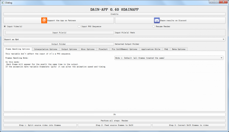Open the Fix OutOfMemory Options tab

coord(125,49)
